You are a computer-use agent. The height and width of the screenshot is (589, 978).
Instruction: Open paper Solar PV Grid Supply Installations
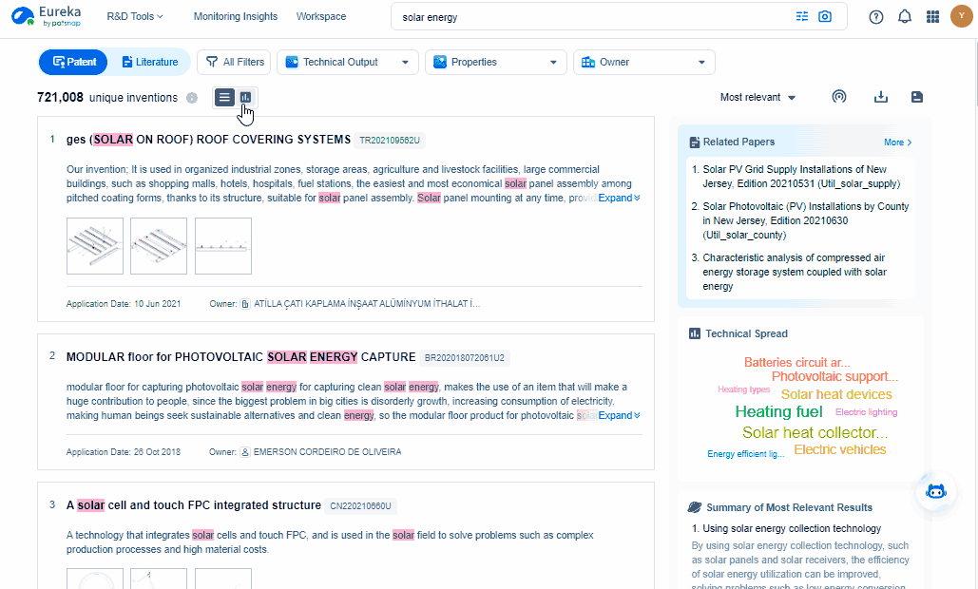[801, 177]
